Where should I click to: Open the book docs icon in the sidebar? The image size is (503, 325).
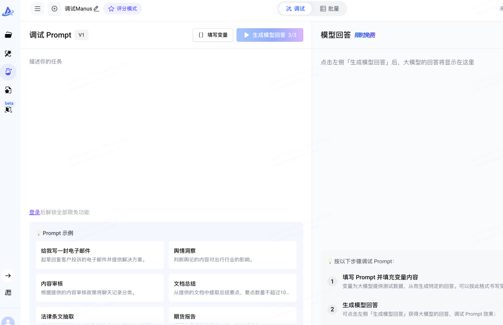pos(8,292)
